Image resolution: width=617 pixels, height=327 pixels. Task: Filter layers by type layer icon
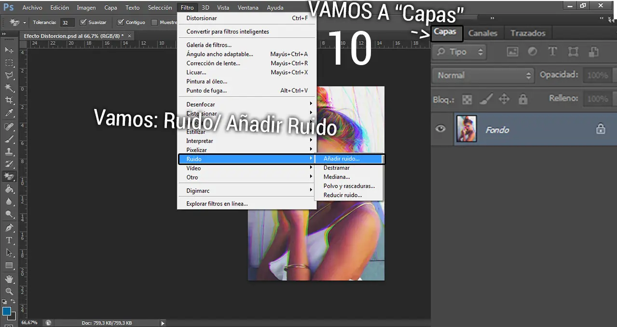coord(553,52)
